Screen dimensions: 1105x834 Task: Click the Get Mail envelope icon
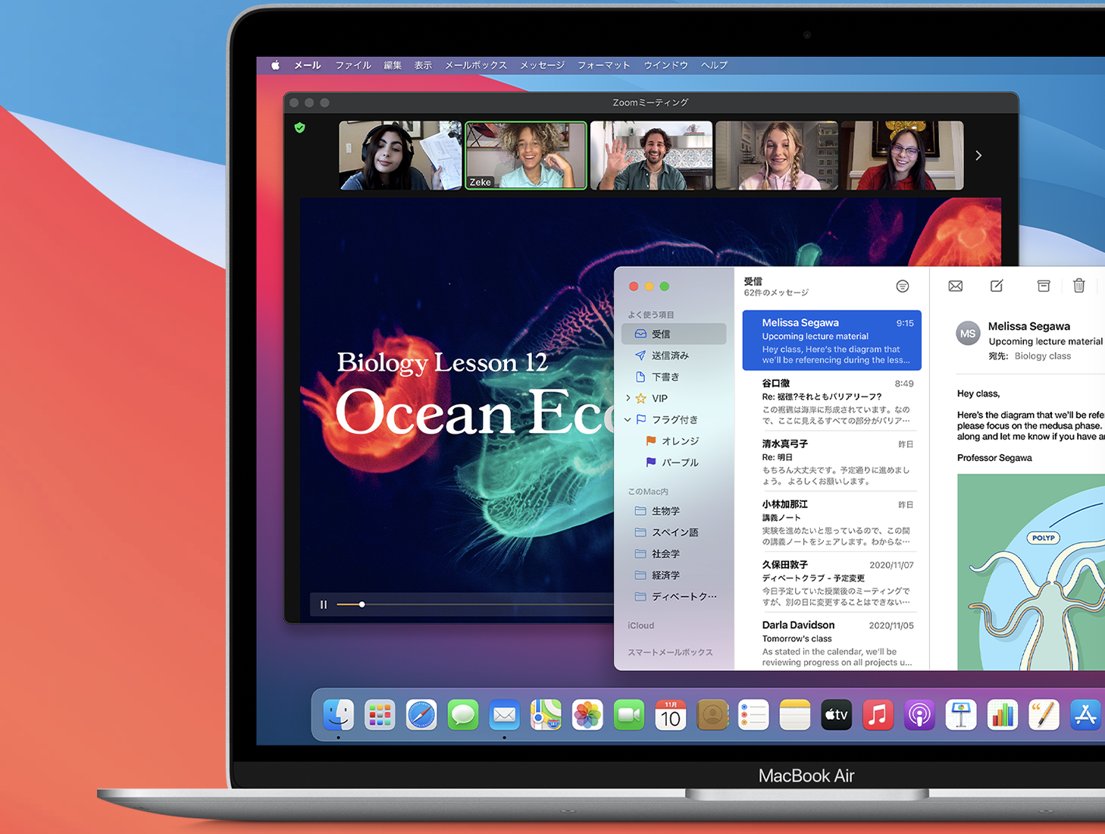(x=956, y=286)
